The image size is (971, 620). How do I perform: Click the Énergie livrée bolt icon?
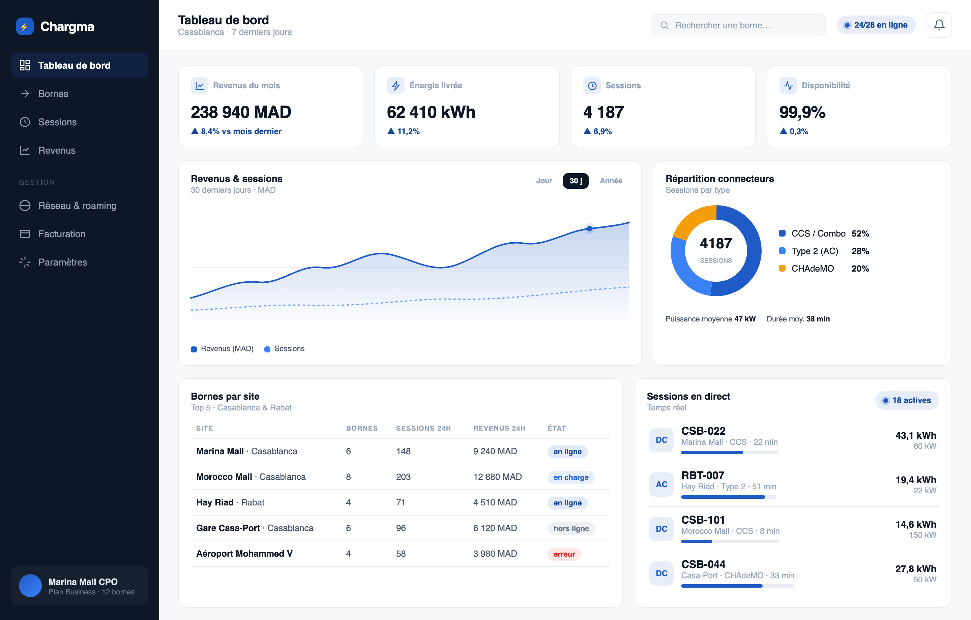point(395,86)
